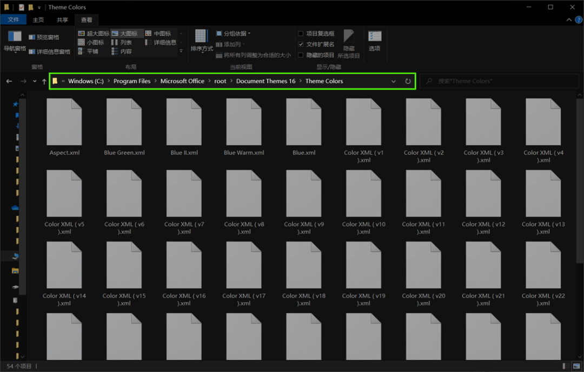584x372 pixels.
Task: Navigate to Program Files in the breadcrumb
Action: coord(132,81)
